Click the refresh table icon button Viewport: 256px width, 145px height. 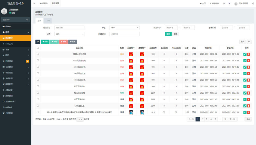point(38,42)
